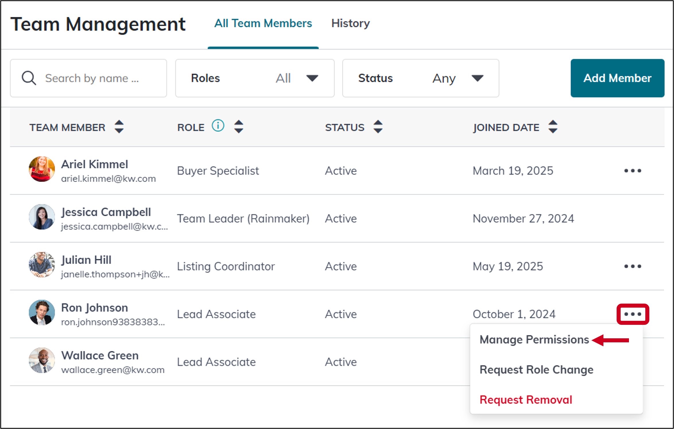Click the Add Member button
Viewport: 674px width, 429px height.
point(617,78)
